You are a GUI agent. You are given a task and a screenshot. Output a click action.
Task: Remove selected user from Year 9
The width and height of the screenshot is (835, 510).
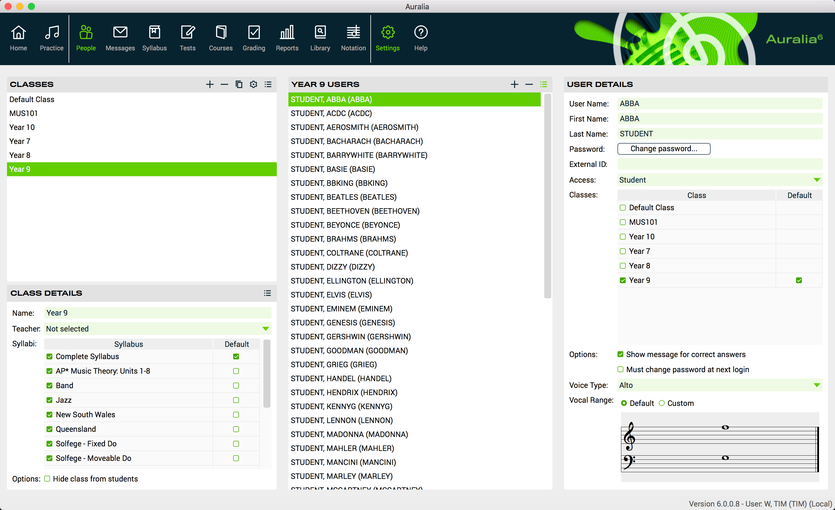pos(529,84)
